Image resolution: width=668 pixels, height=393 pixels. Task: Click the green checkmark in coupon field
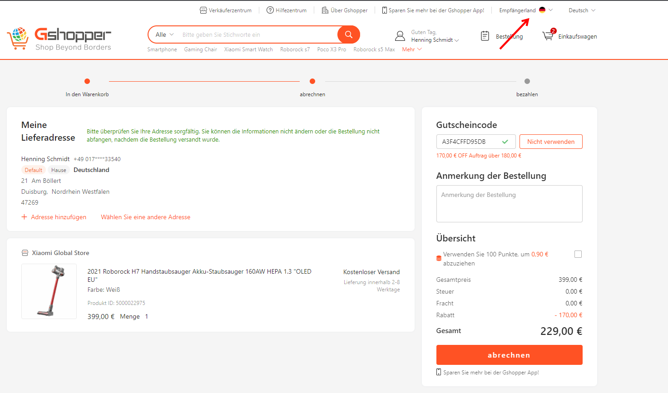505,142
